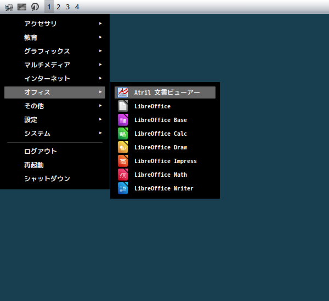
Task: Launch LibreOffice Impress label
Action: [x=165, y=161]
